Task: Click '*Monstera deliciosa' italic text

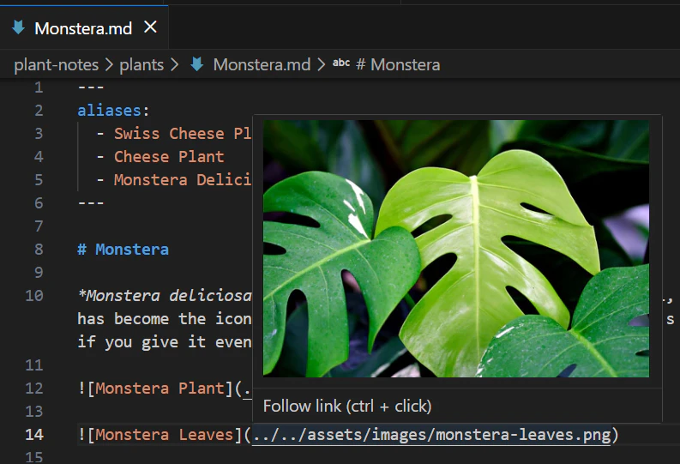Action: pos(165,296)
